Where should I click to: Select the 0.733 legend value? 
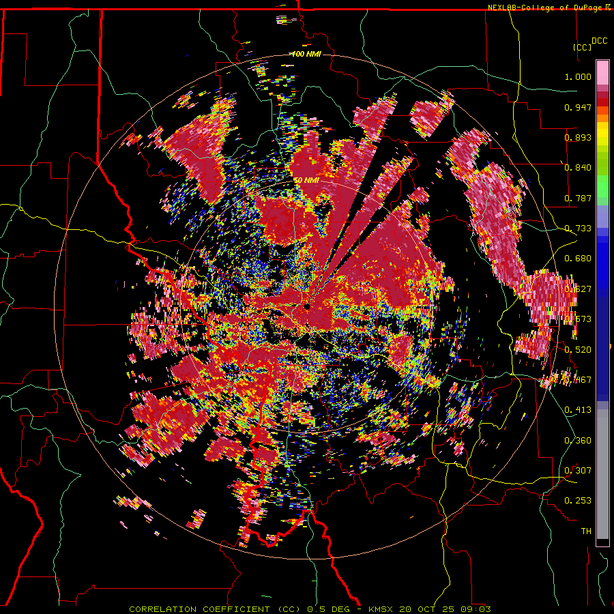[x=578, y=229]
